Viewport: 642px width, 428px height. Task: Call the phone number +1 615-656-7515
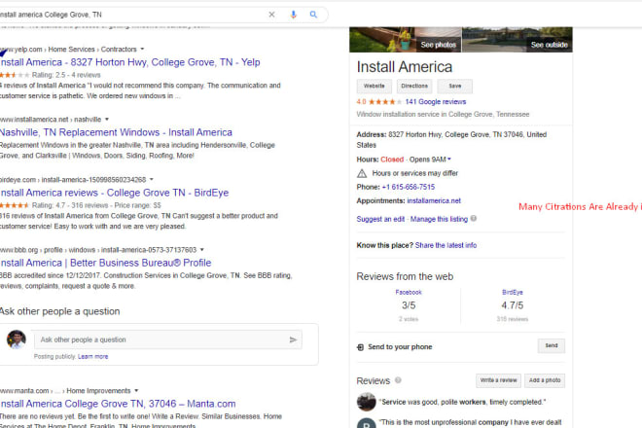pos(409,187)
